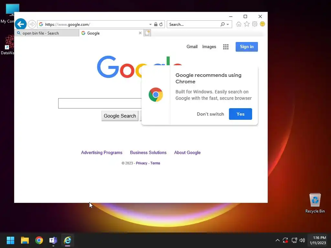This screenshot has width=331, height=248.
Task: Maximize the Internet Explorer window
Action: tap(245, 16)
